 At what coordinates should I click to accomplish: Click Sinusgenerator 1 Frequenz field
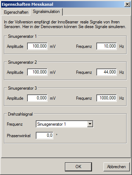(x=106, y=46)
